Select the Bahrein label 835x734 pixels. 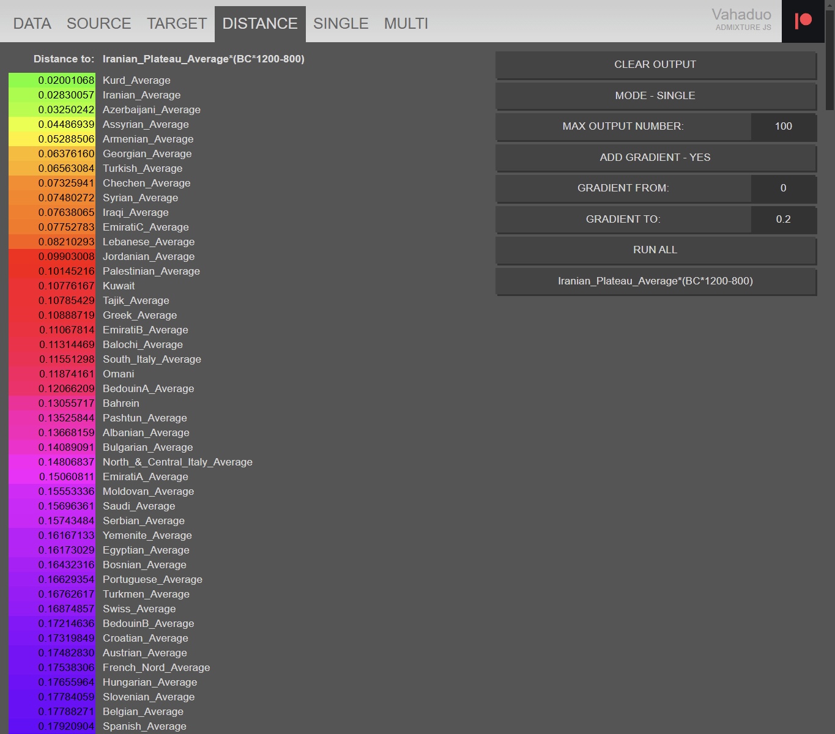pyautogui.click(x=121, y=404)
